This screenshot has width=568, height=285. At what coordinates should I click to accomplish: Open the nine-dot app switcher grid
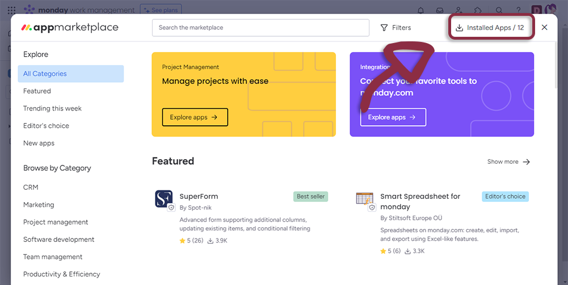tap(11, 10)
